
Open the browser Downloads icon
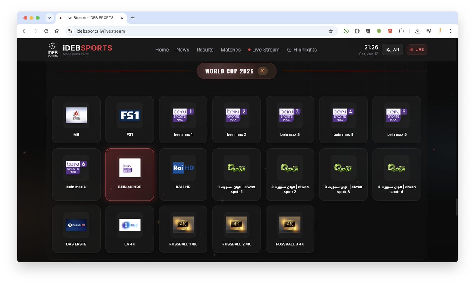(x=418, y=31)
